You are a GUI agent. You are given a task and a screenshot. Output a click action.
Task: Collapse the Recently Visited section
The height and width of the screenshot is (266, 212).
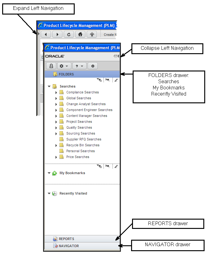click(x=49, y=193)
